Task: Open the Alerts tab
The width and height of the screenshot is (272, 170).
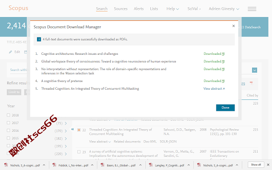Action: (x=139, y=8)
